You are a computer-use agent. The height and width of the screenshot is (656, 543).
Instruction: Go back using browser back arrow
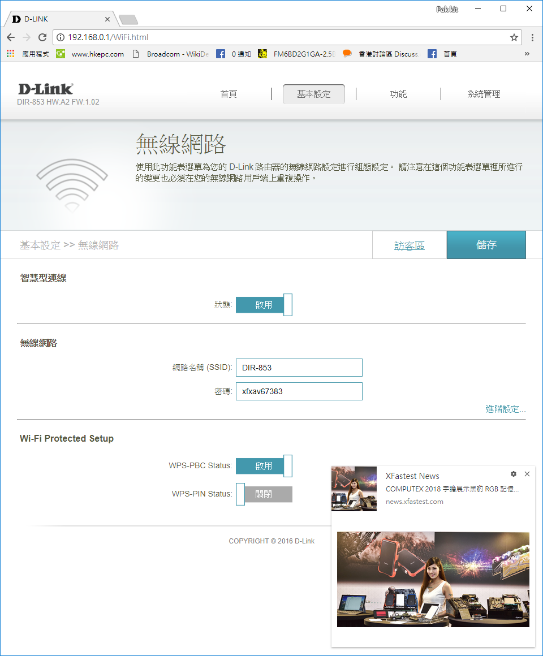pos(11,37)
